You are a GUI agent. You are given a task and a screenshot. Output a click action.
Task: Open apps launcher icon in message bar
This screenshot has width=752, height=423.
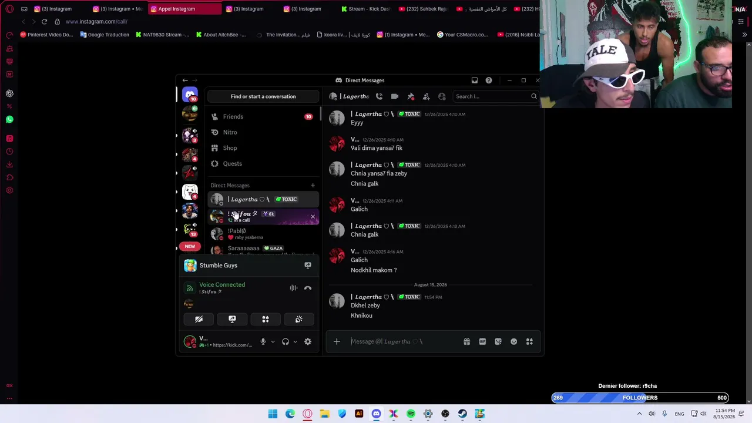(529, 341)
